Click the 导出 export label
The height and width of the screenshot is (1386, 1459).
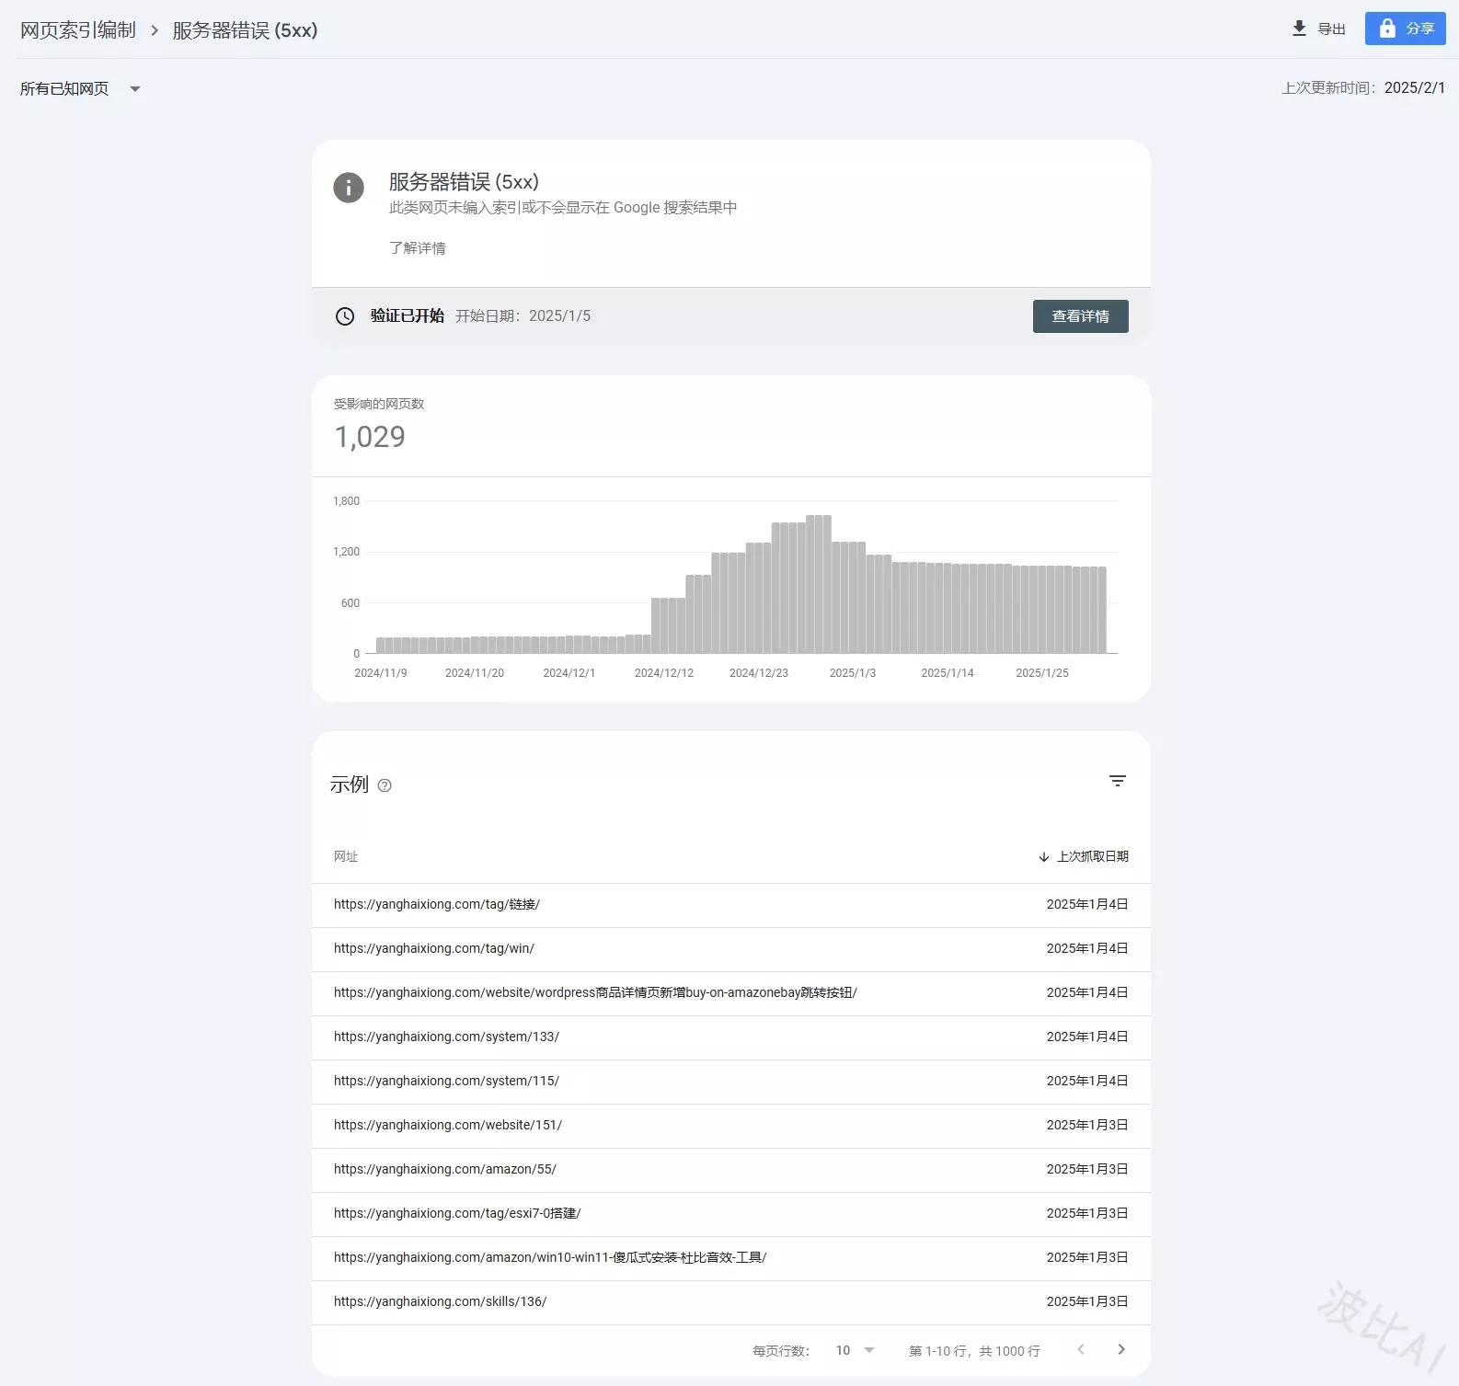(x=1331, y=29)
